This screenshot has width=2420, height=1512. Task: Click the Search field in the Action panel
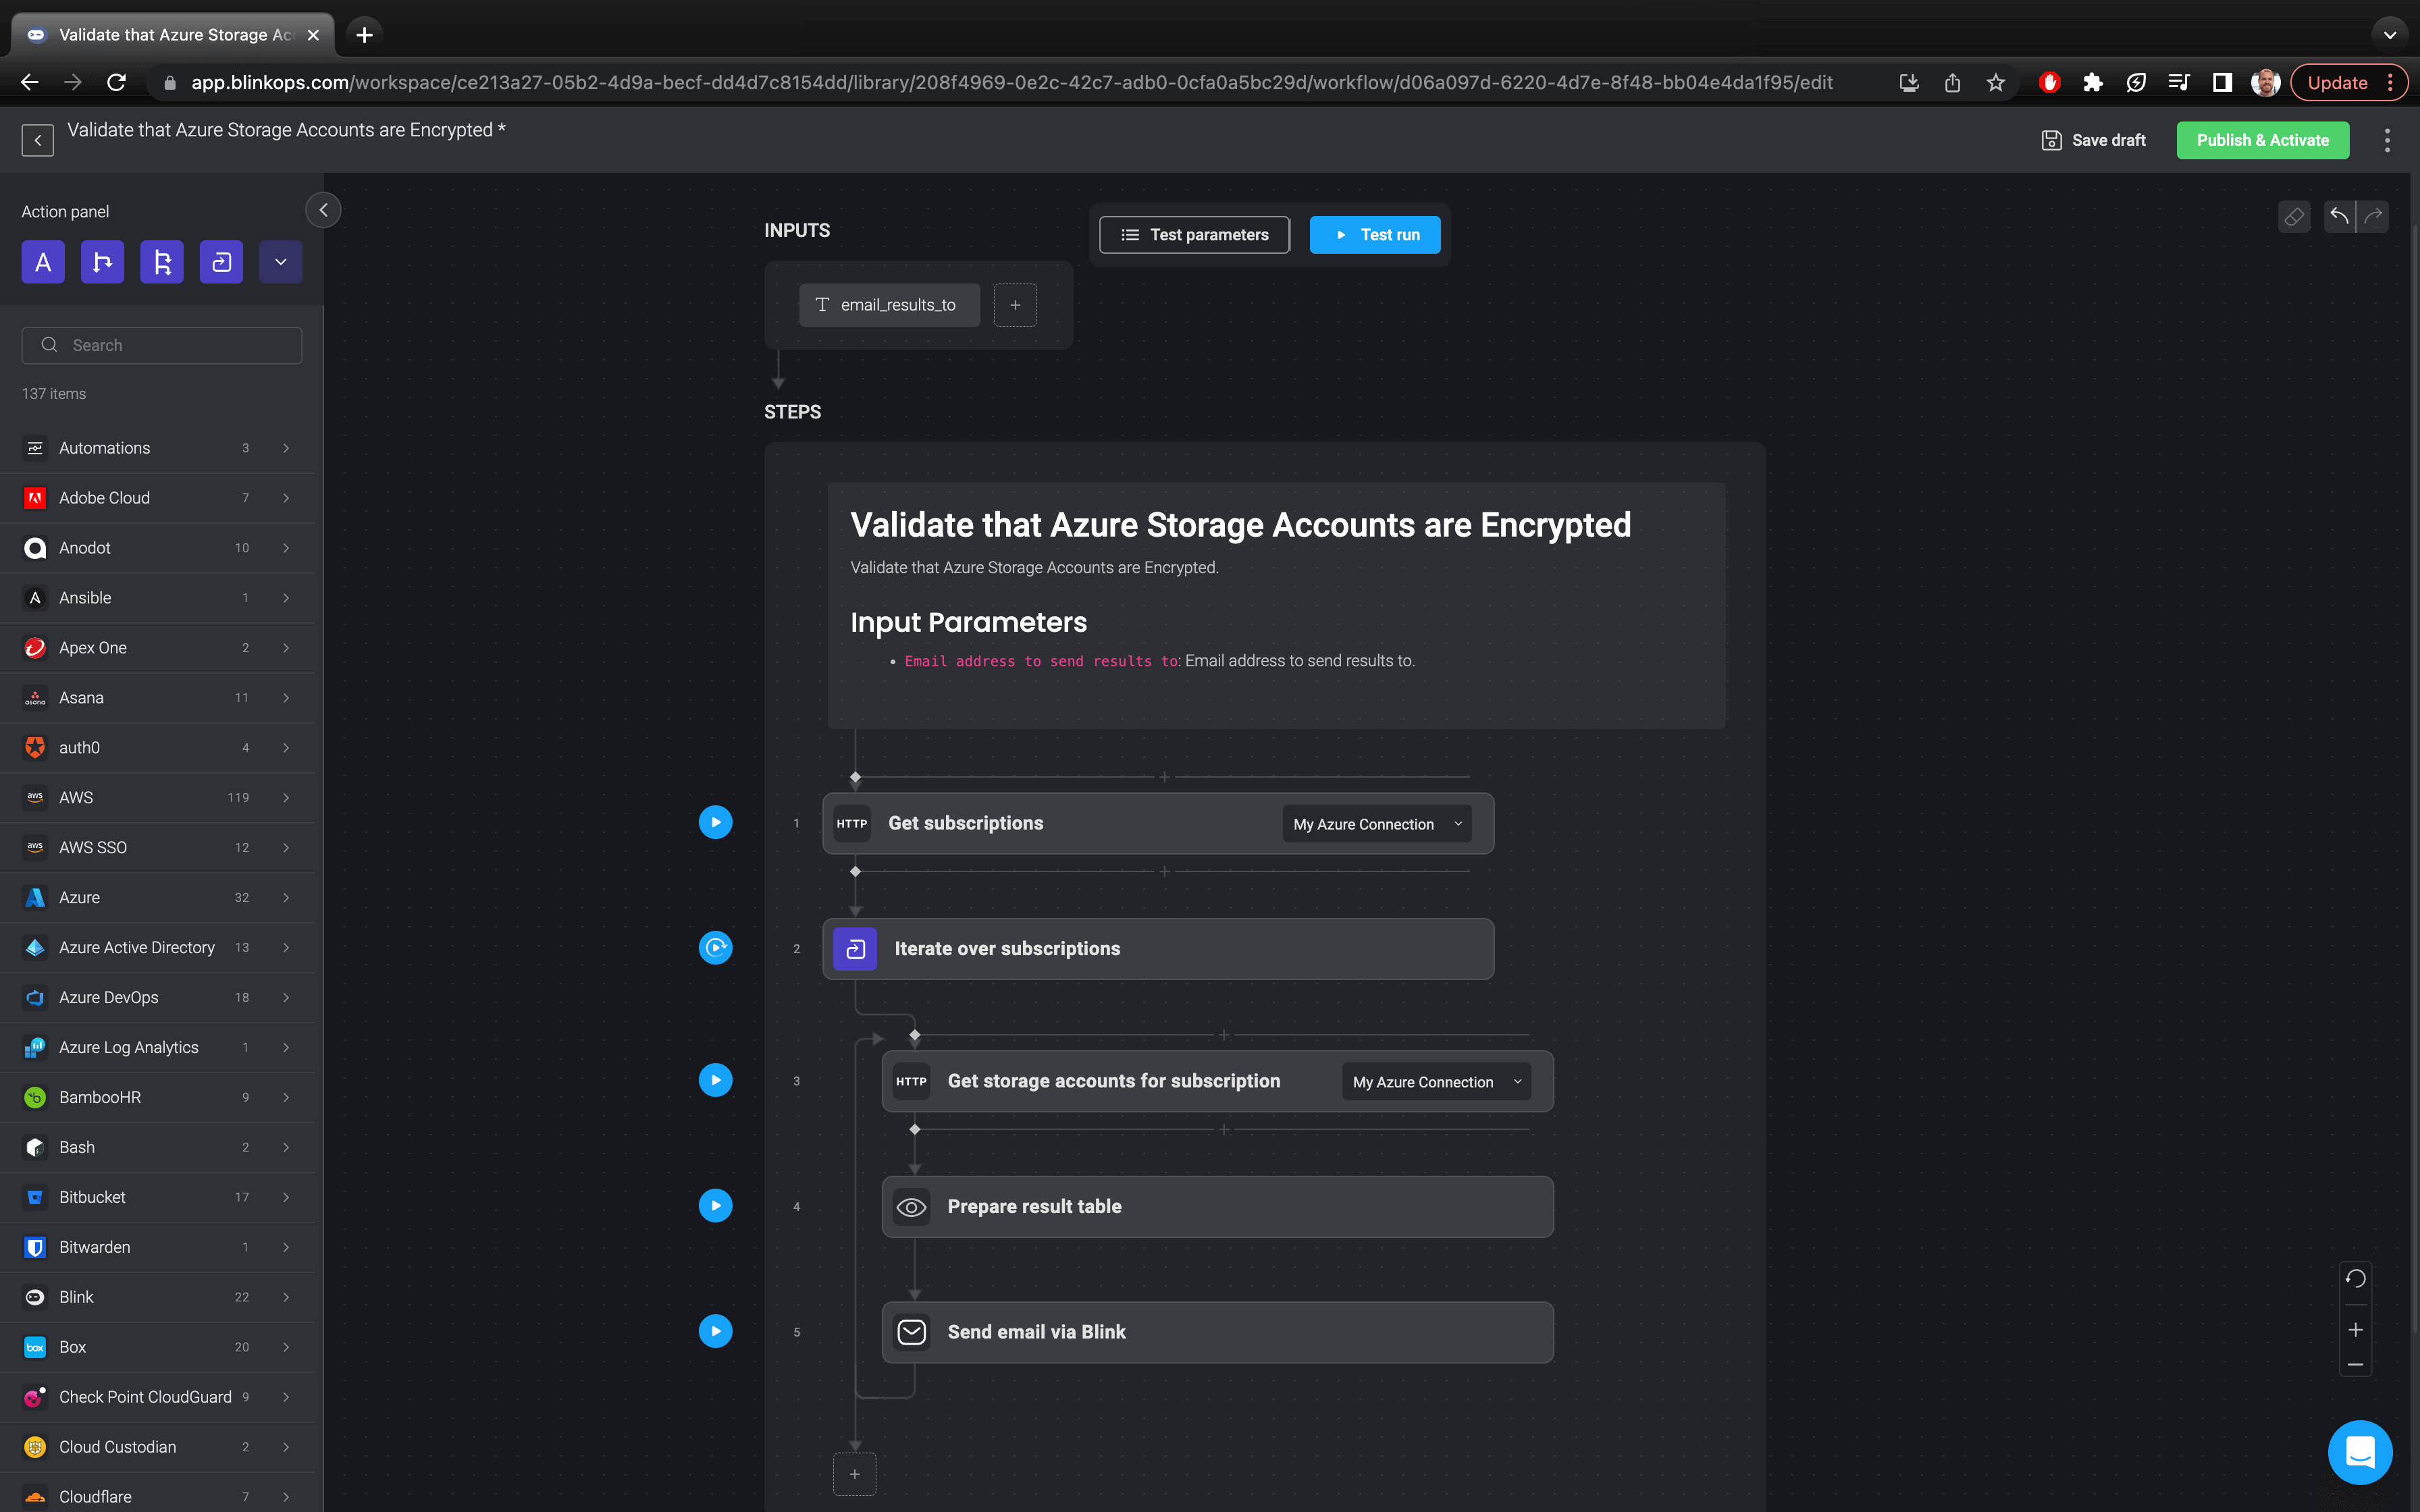(x=161, y=344)
